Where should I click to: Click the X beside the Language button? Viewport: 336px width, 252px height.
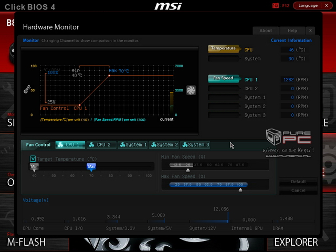(x=327, y=6)
